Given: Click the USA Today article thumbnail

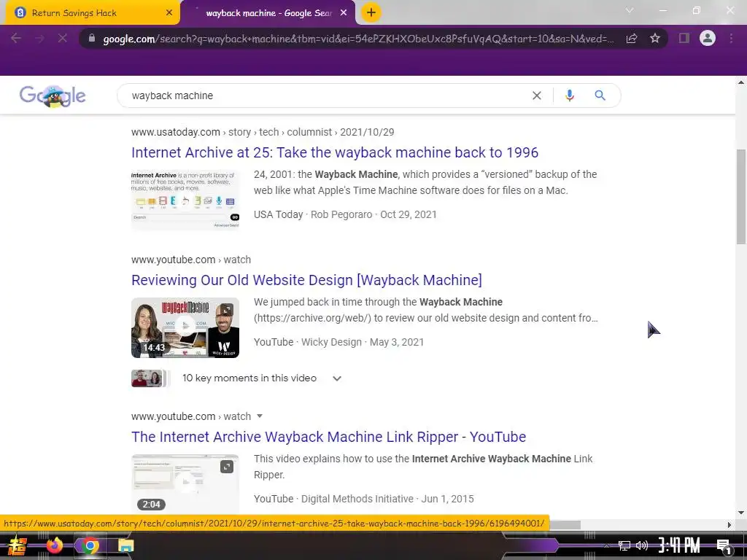Looking at the screenshot, I should click(185, 201).
